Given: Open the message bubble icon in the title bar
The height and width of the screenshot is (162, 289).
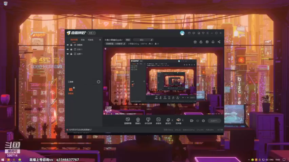Looking at the screenshot, I should click(194, 33).
